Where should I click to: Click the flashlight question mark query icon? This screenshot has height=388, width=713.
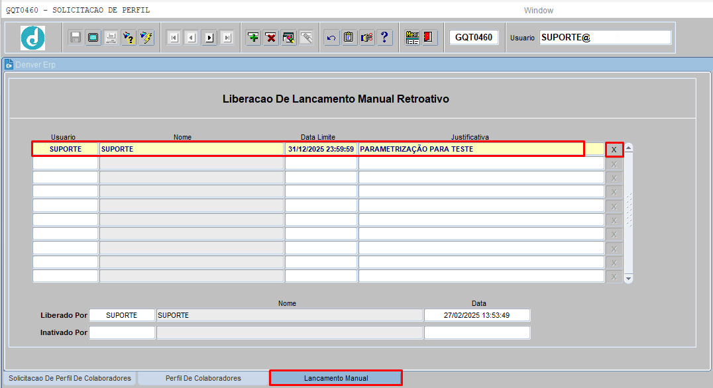click(129, 37)
